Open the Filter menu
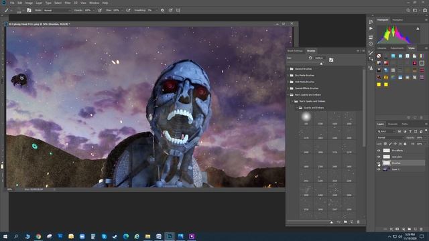429x241 pixels. (68, 3)
